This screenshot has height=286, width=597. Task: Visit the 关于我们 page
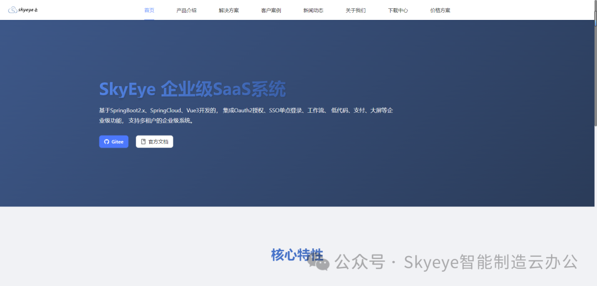click(355, 11)
